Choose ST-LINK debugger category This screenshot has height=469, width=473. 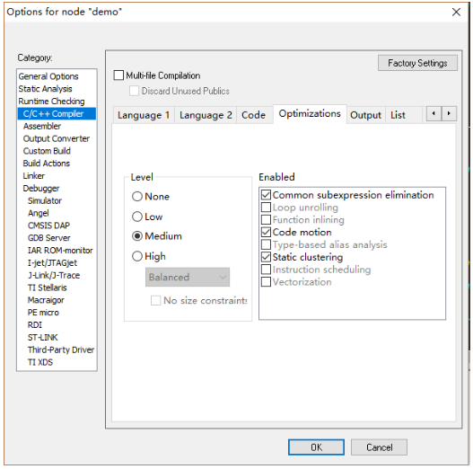42,337
